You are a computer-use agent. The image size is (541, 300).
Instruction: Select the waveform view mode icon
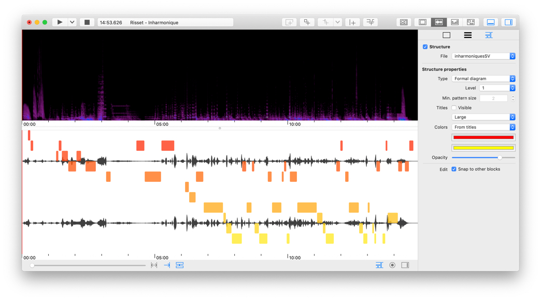(438, 22)
